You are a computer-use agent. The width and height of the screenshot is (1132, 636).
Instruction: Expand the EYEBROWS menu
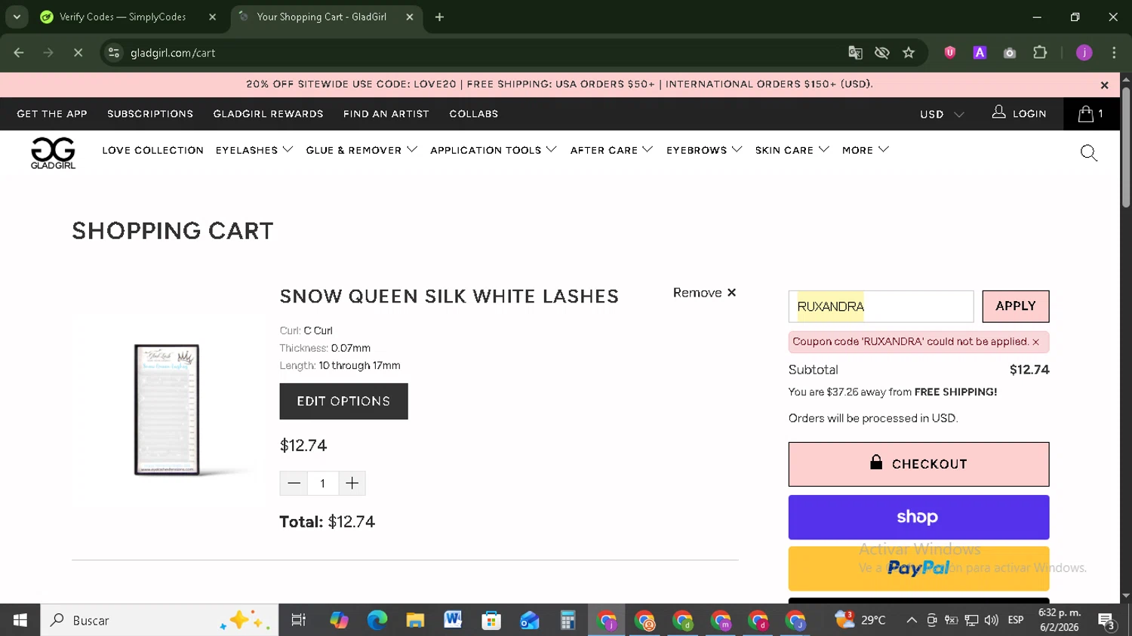pos(704,150)
